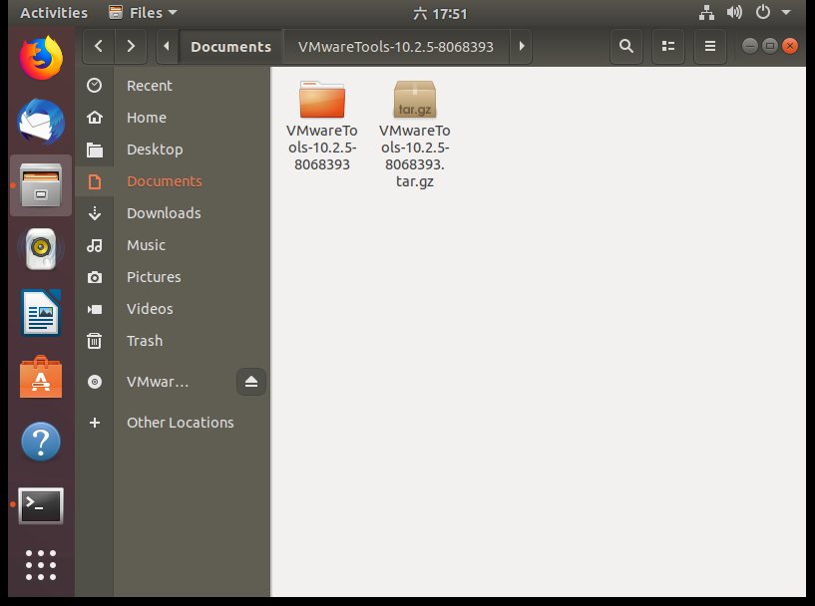Image resolution: width=815 pixels, height=606 pixels.
Task: Go to the Home label in the sidebar
Action: point(147,118)
